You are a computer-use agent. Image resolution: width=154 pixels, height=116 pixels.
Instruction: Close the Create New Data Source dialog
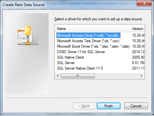(x=144, y=3)
